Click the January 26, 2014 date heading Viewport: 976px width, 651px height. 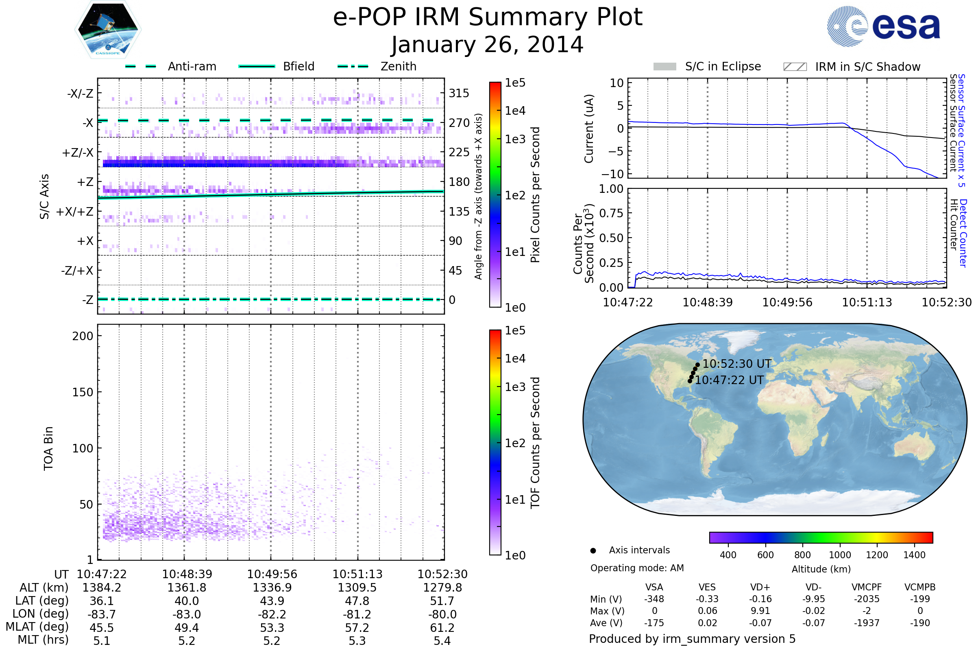[x=488, y=45]
